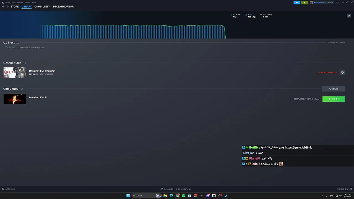The width and height of the screenshot is (354, 199).
Task: Click the ENG language indicator
Action: (x=332, y=196)
